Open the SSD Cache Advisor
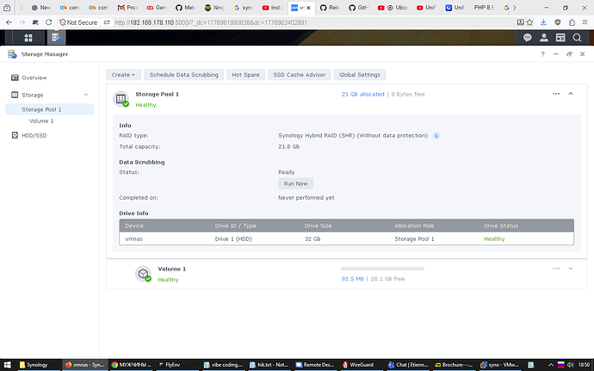Screen dimensions: 594x371 pos(300,75)
